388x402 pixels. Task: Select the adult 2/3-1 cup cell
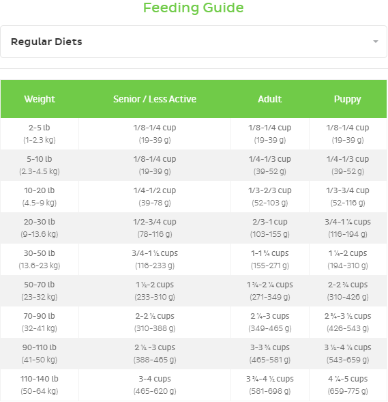tap(270, 228)
